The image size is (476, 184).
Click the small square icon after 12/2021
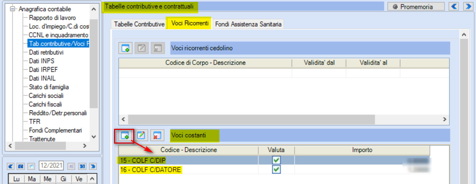71,166
